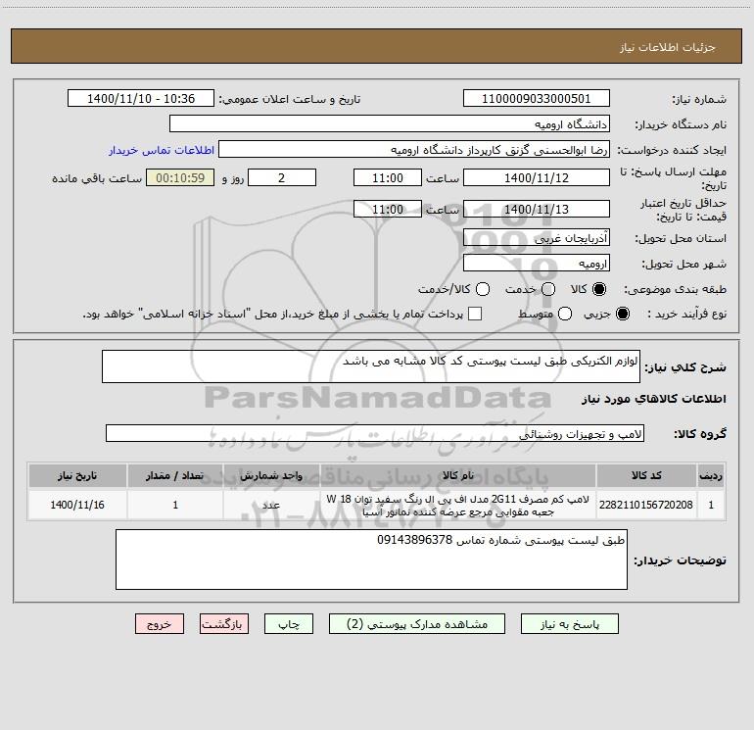Click product name cell لامپ کم مصرف 2G11

click(458, 505)
